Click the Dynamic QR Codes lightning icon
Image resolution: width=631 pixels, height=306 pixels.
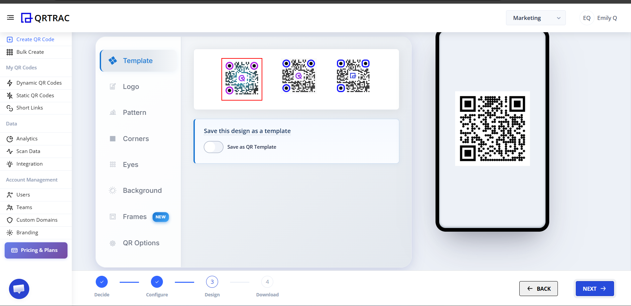click(10, 83)
